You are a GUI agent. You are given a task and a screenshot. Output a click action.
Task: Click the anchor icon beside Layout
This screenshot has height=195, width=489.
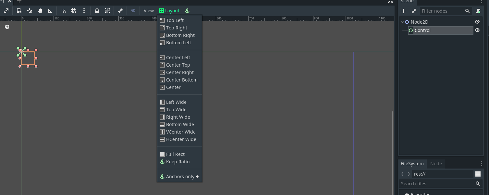pos(187,10)
